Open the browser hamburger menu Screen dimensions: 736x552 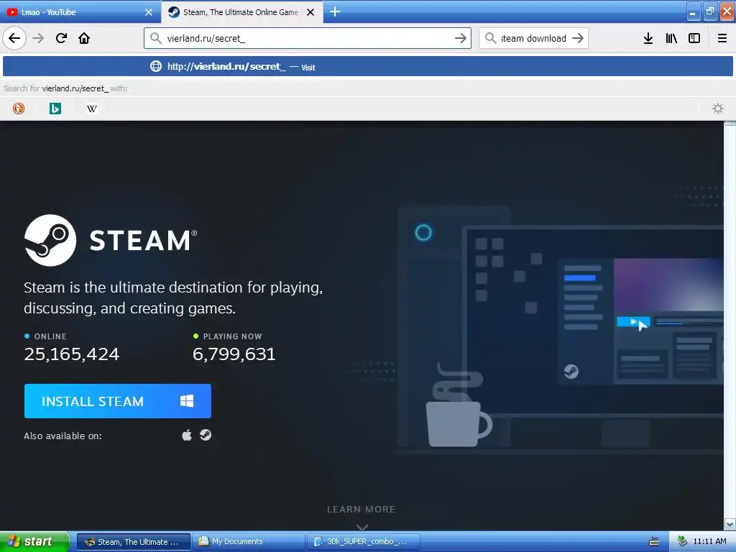[x=722, y=38]
